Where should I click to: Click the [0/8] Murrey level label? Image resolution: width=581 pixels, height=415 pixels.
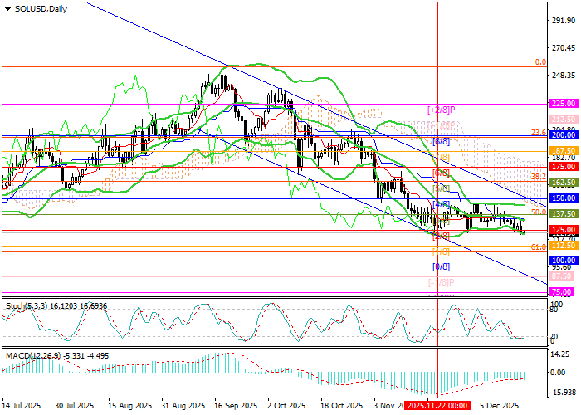point(442,267)
